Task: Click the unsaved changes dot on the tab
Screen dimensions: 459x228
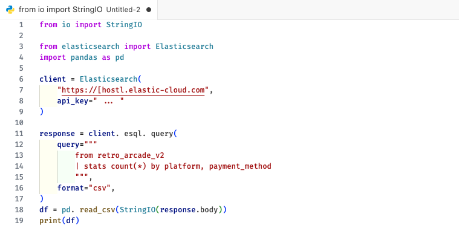Action: [149, 10]
